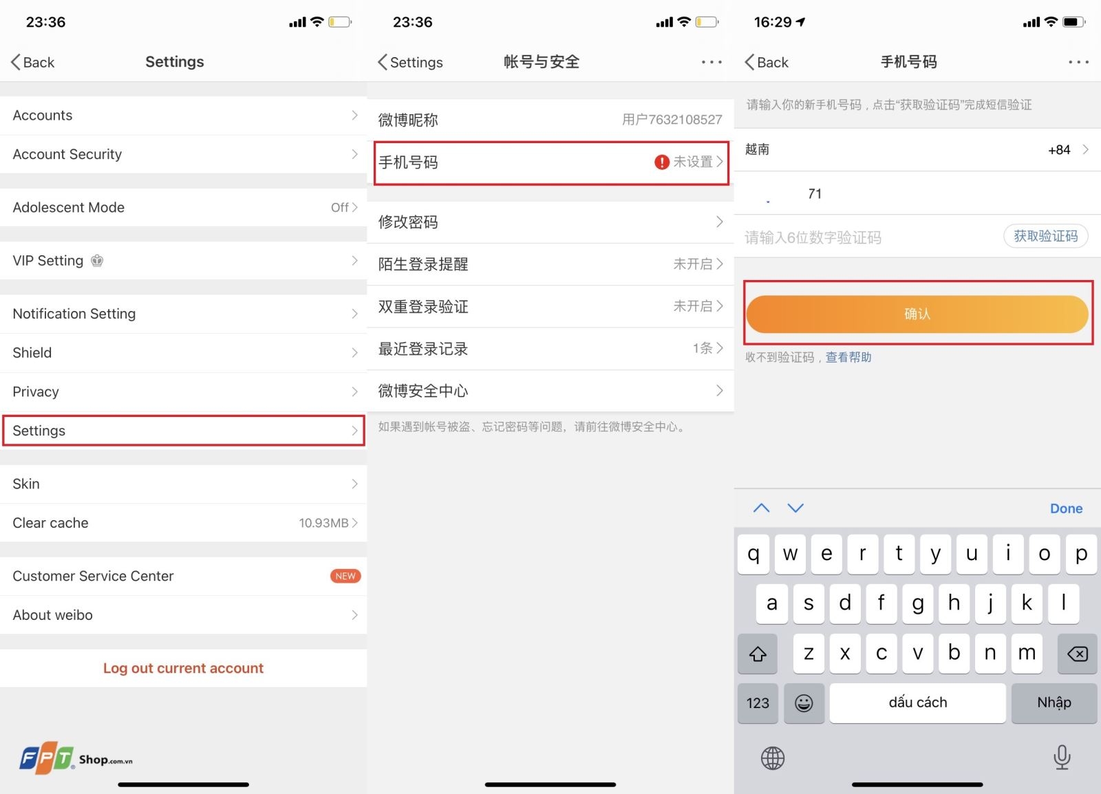This screenshot has width=1101, height=794.
Task: Open 微博昵称 nickname row
Action: [550, 120]
